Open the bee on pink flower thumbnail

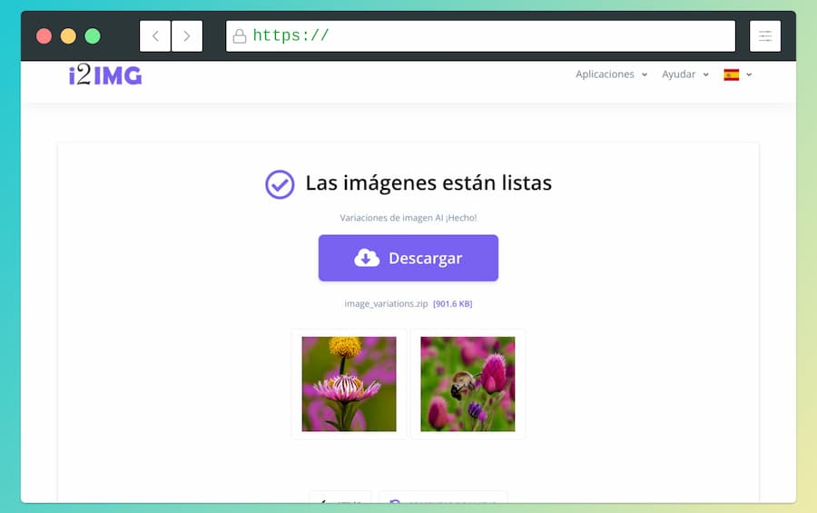[x=468, y=384]
